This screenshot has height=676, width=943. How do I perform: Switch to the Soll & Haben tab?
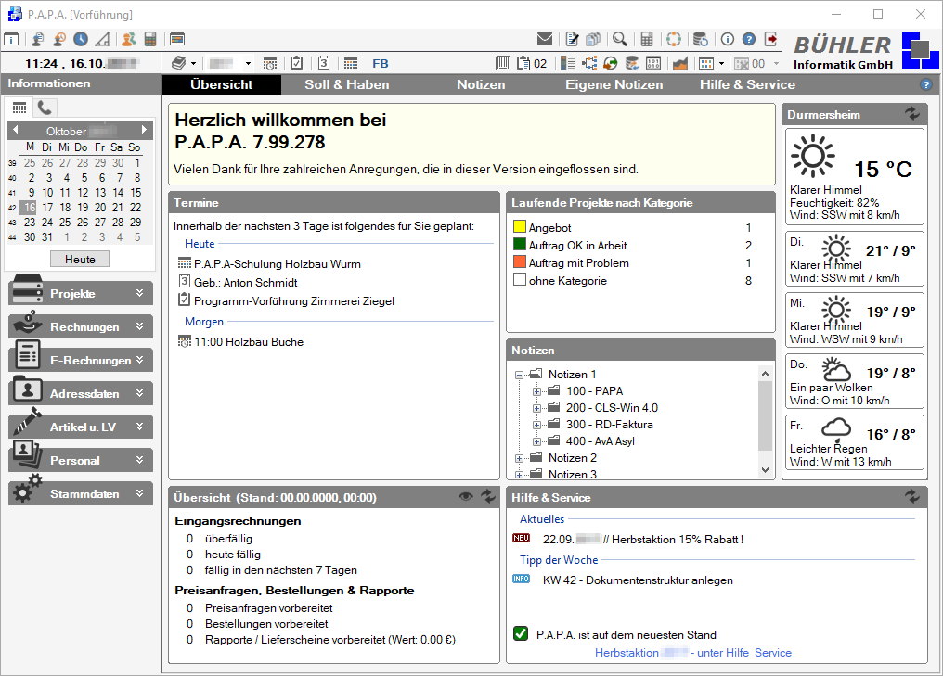[347, 84]
